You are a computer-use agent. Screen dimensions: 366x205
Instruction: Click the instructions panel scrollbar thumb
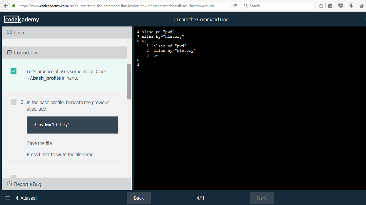click(x=129, y=82)
